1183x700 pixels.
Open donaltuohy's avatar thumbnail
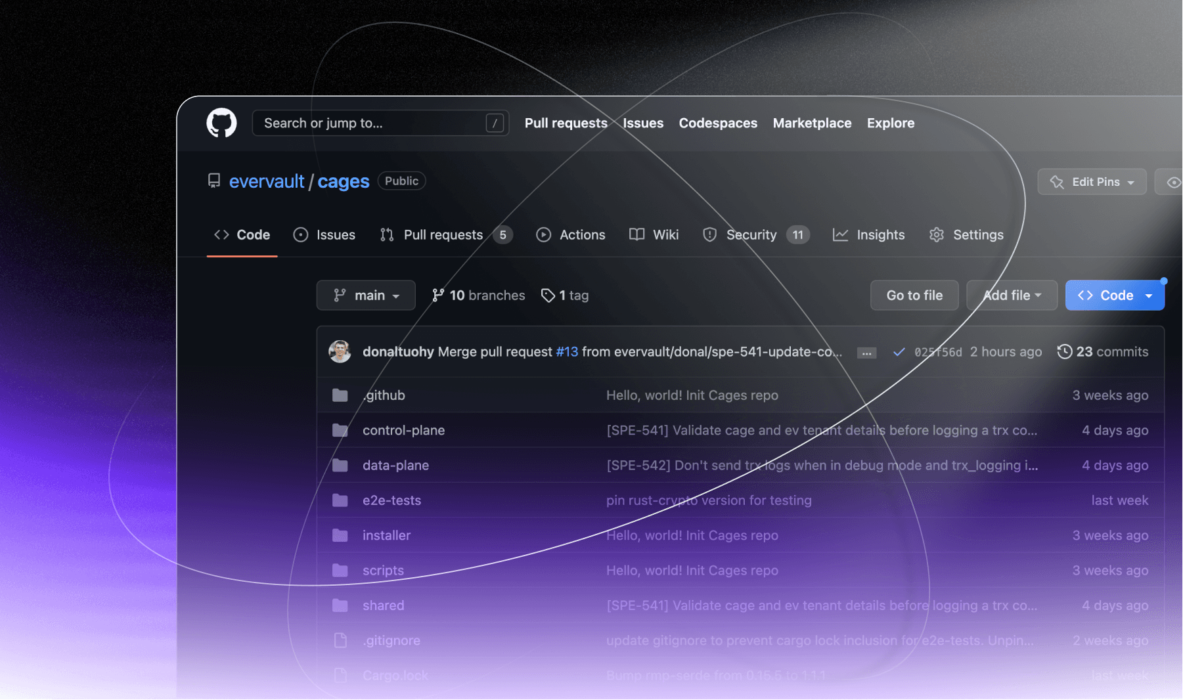340,352
